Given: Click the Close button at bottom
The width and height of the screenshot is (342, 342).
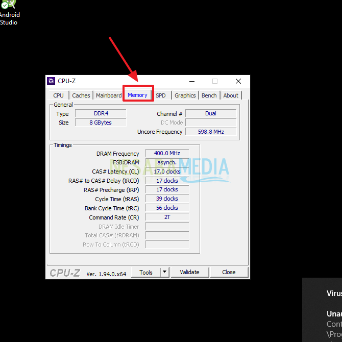Looking at the screenshot, I should point(229,272).
